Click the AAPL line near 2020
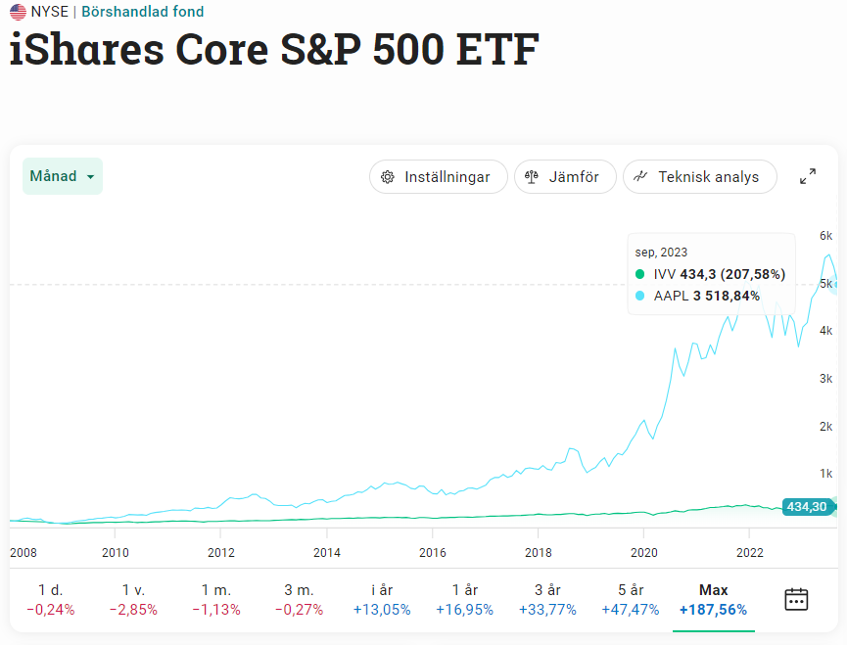This screenshot has width=847, height=645. pyautogui.click(x=643, y=422)
